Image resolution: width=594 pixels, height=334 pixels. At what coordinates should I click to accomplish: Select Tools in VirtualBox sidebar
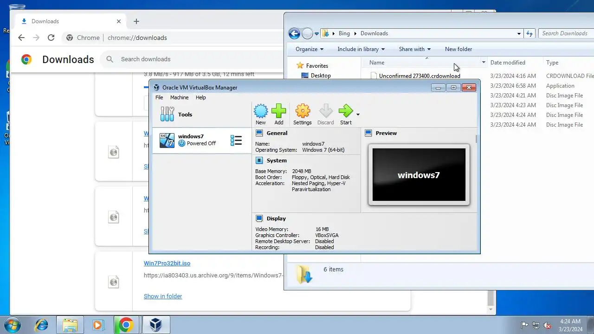pyautogui.click(x=202, y=115)
